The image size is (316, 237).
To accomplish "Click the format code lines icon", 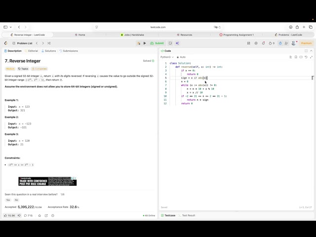I will click(x=291, y=57).
